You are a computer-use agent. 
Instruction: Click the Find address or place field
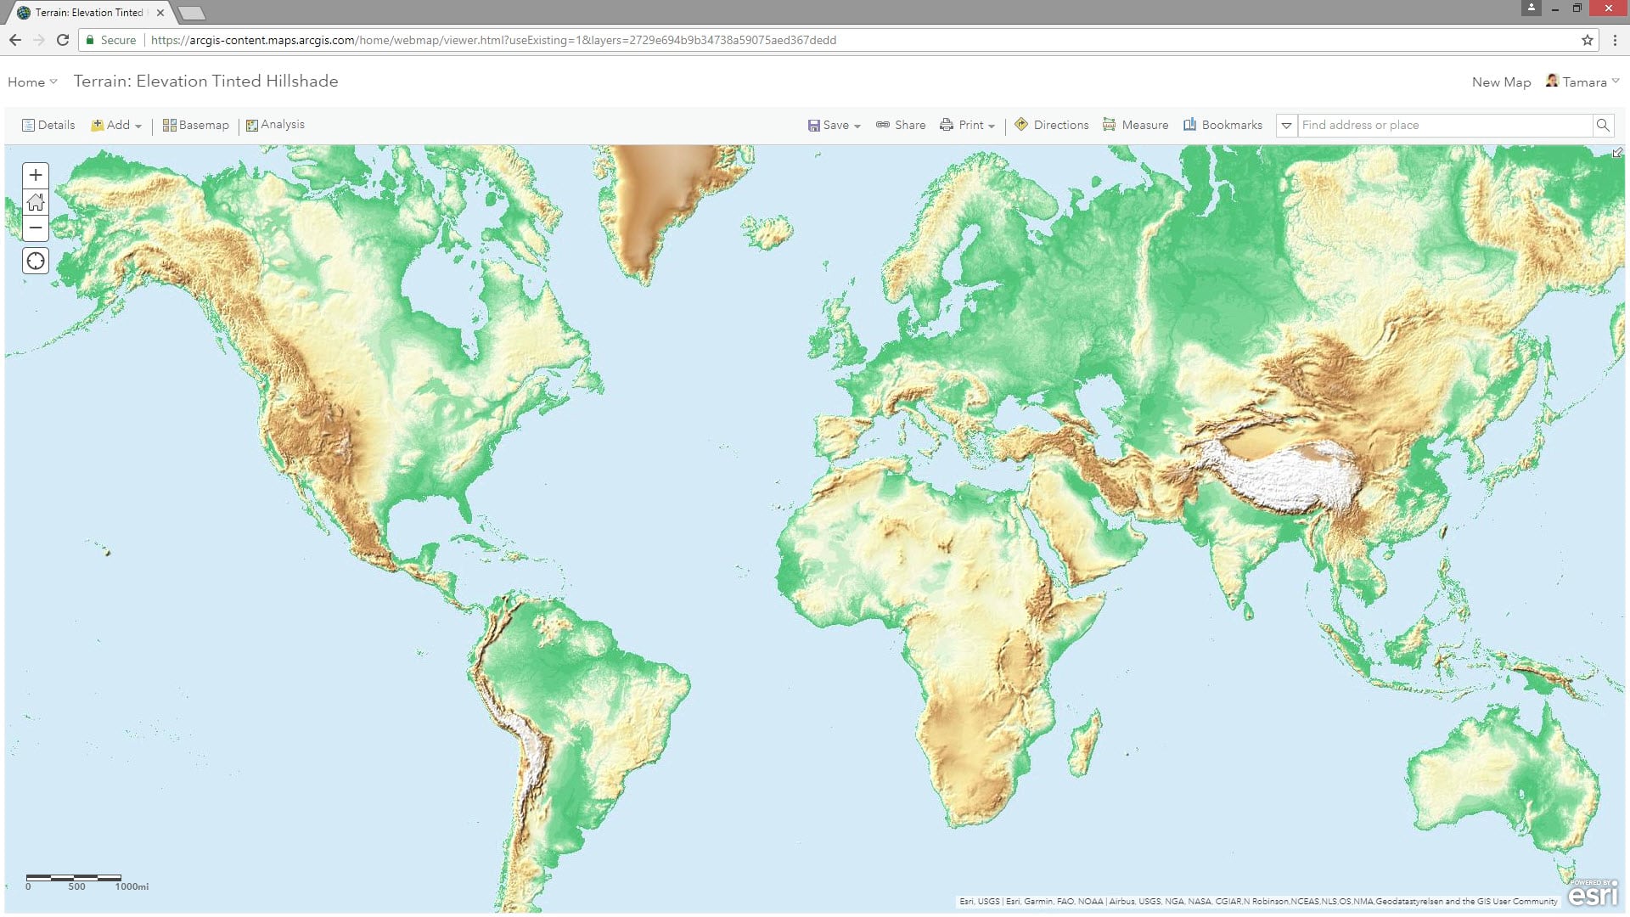tap(1443, 125)
